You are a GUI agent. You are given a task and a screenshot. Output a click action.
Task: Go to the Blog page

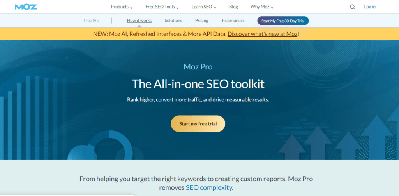[233, 7]
